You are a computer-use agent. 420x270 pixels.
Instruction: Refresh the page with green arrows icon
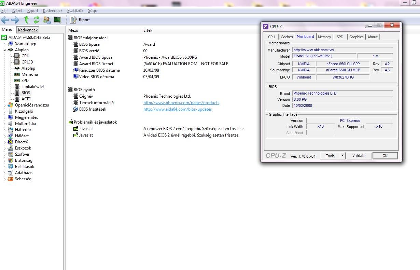tap(37, 19)
